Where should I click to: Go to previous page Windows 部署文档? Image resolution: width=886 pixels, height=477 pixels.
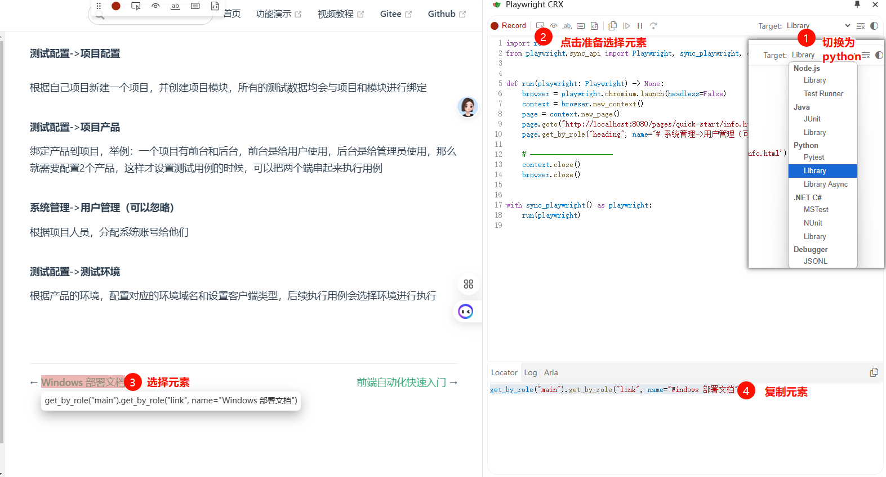(x=83, y=382)
